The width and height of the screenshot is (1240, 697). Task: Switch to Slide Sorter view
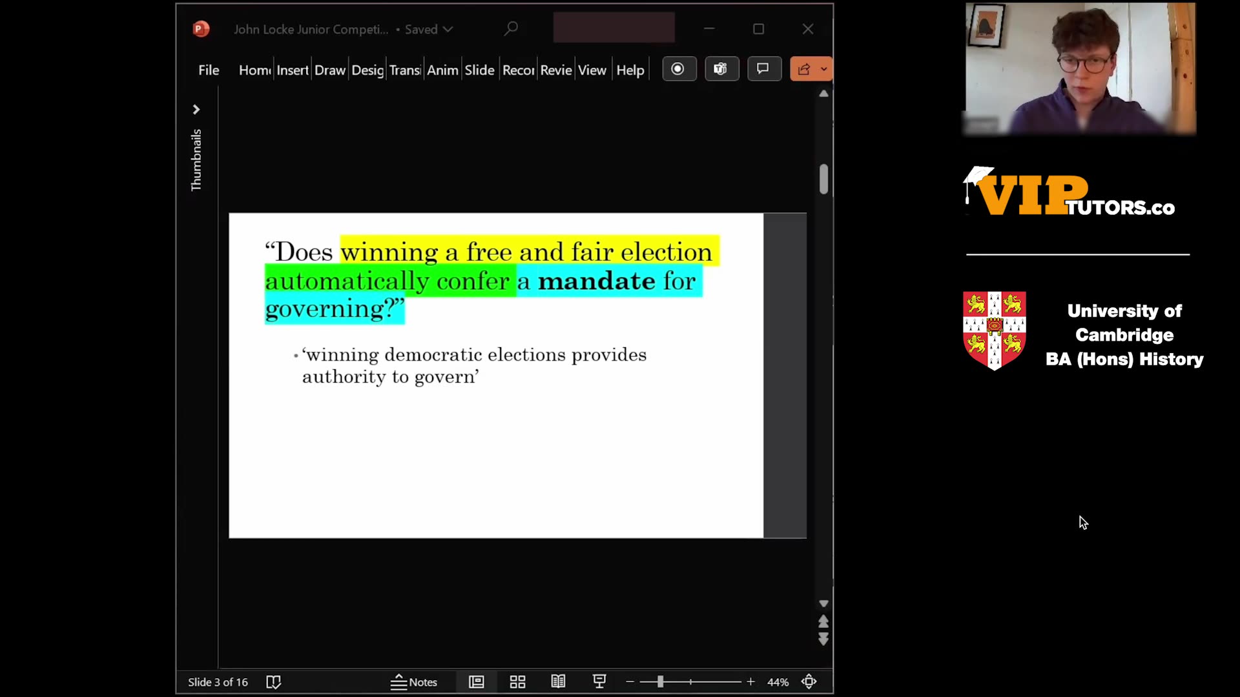point(517,682)
